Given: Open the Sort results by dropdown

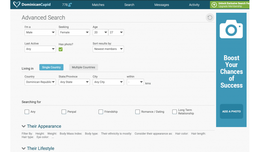Looking at the screenshot, I should pyautogui.click(x=108, y=49).
